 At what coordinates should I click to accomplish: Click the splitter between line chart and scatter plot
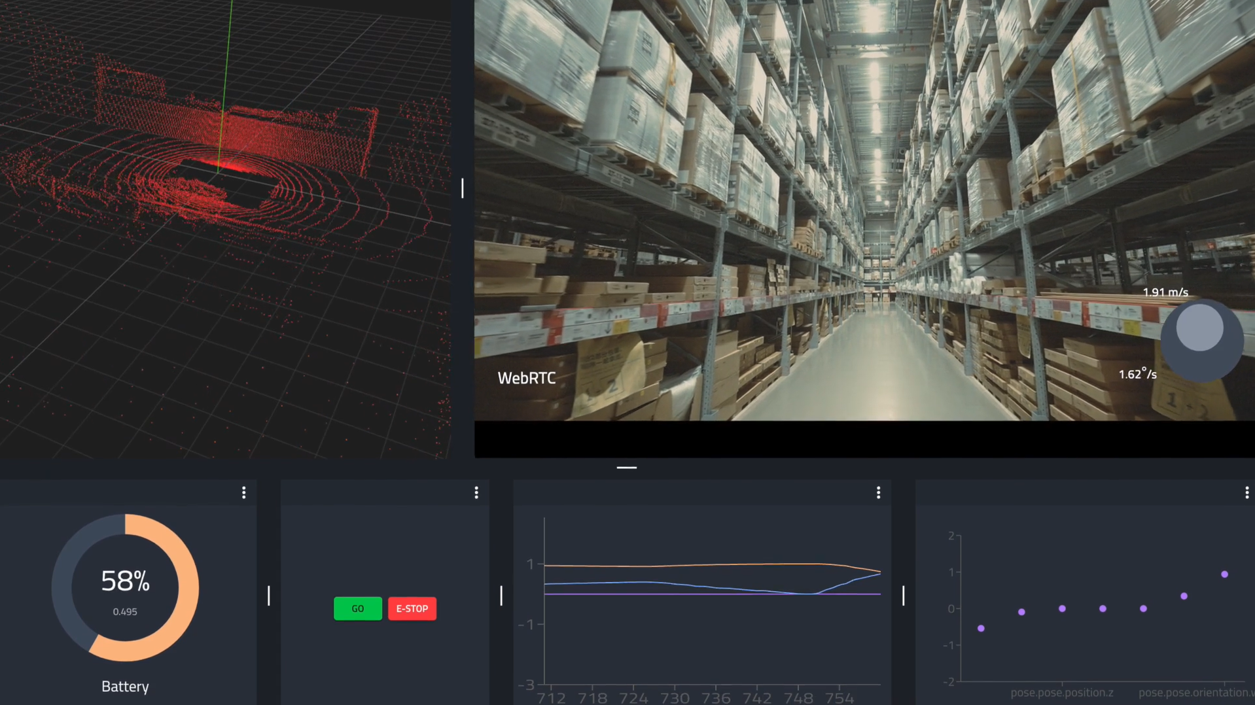904,595
